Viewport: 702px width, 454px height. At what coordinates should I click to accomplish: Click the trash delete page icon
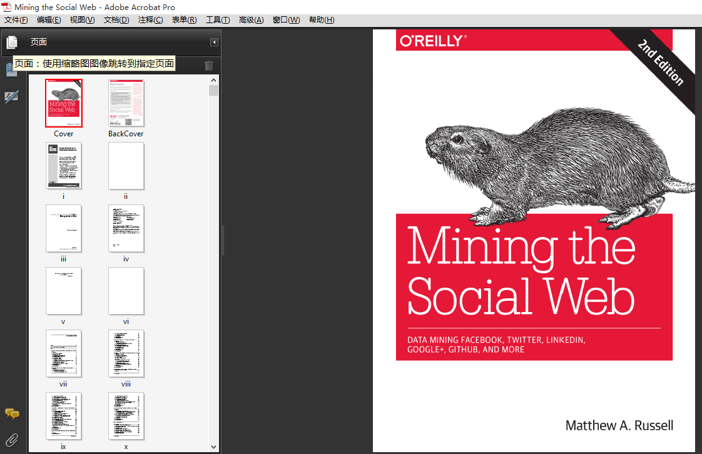pos(208,66)
